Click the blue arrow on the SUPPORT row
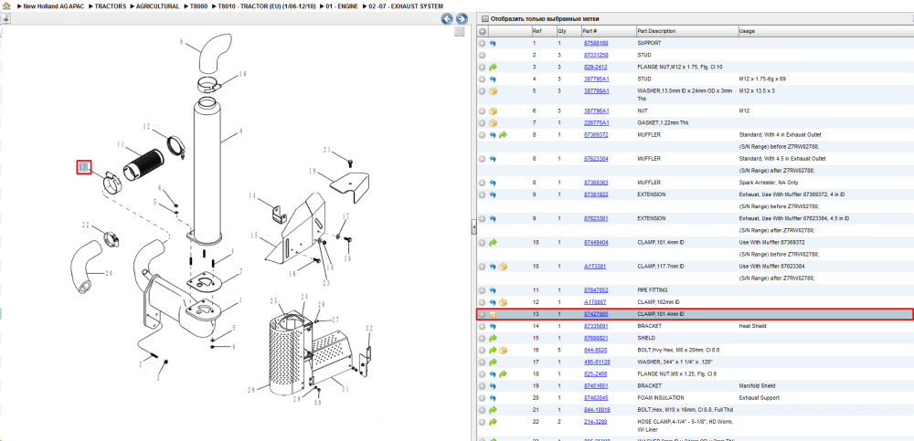Image resolution: width=914 pixels, height=441 pixels. 493,43
